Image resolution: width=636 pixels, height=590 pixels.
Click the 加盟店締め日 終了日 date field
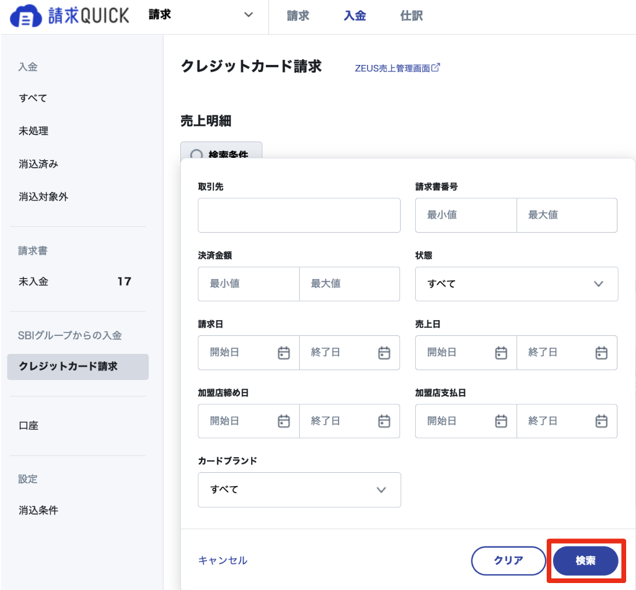click(x=350, y=421)
